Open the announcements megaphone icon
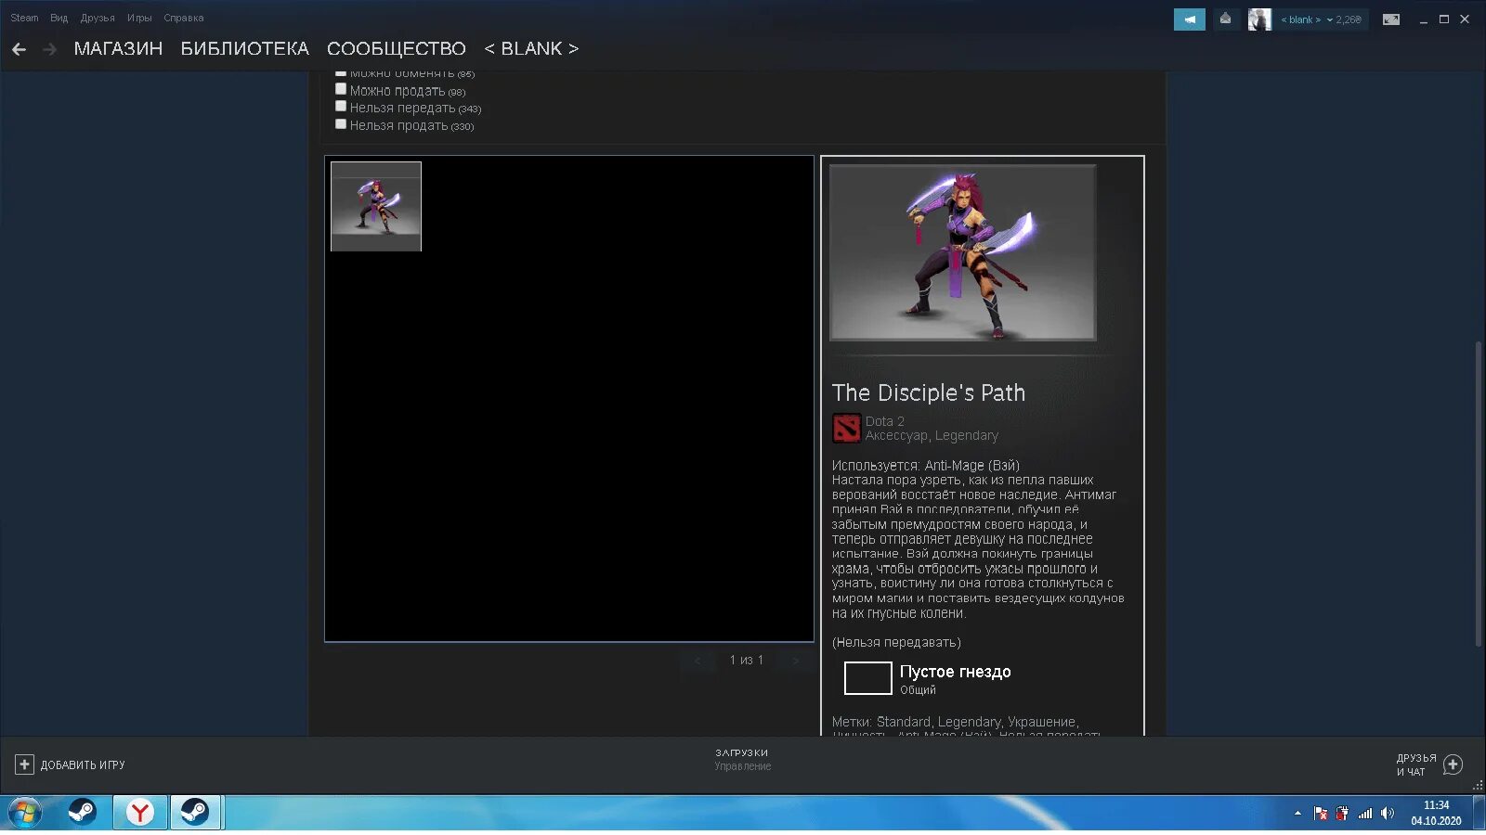The image size is (1486, 835). point(1189,19)
